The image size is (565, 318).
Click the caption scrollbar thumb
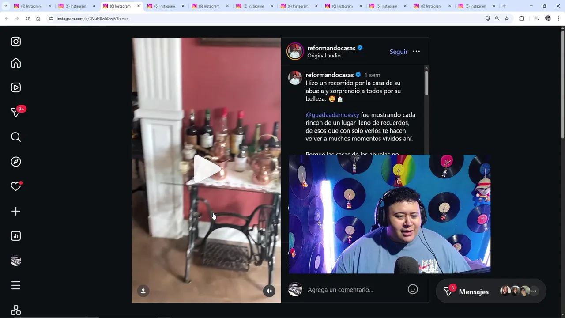[x=426, y=83]
